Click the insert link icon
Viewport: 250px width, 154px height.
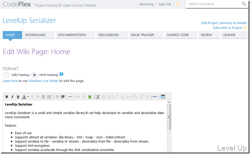pyautogui.click(x=78, y=97)
